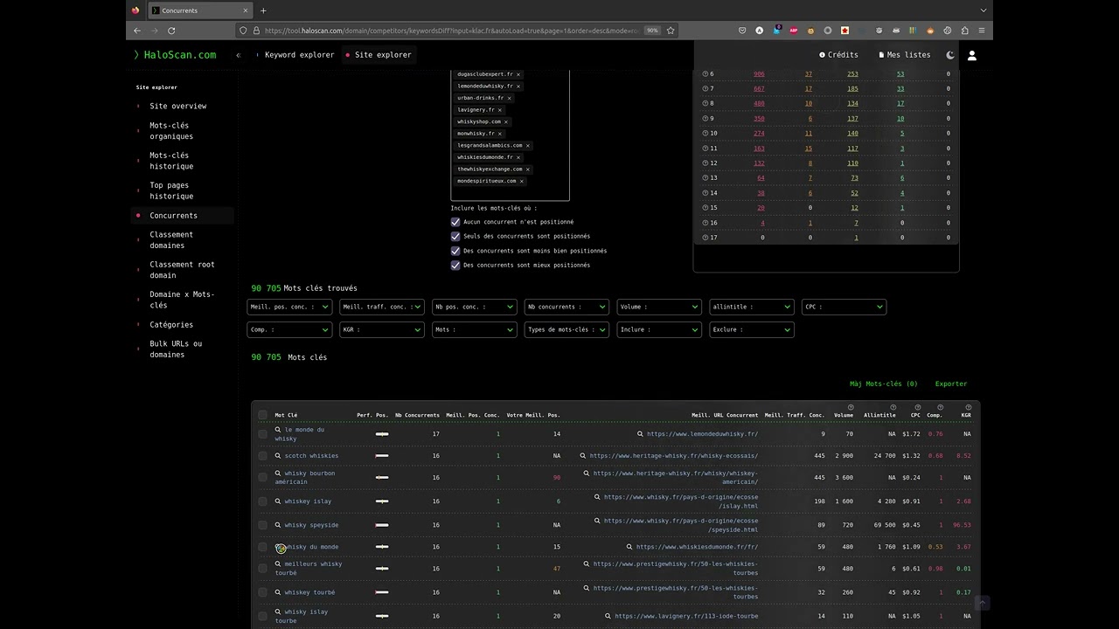Remove whiskiesdumonde.fr competitor tag
Viewport: 1119px width, 629px height.
[x=519, y=157]
